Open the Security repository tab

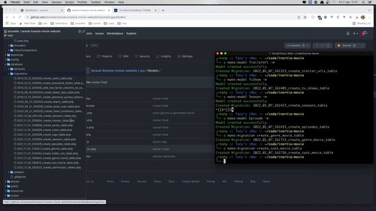(142, 56)
